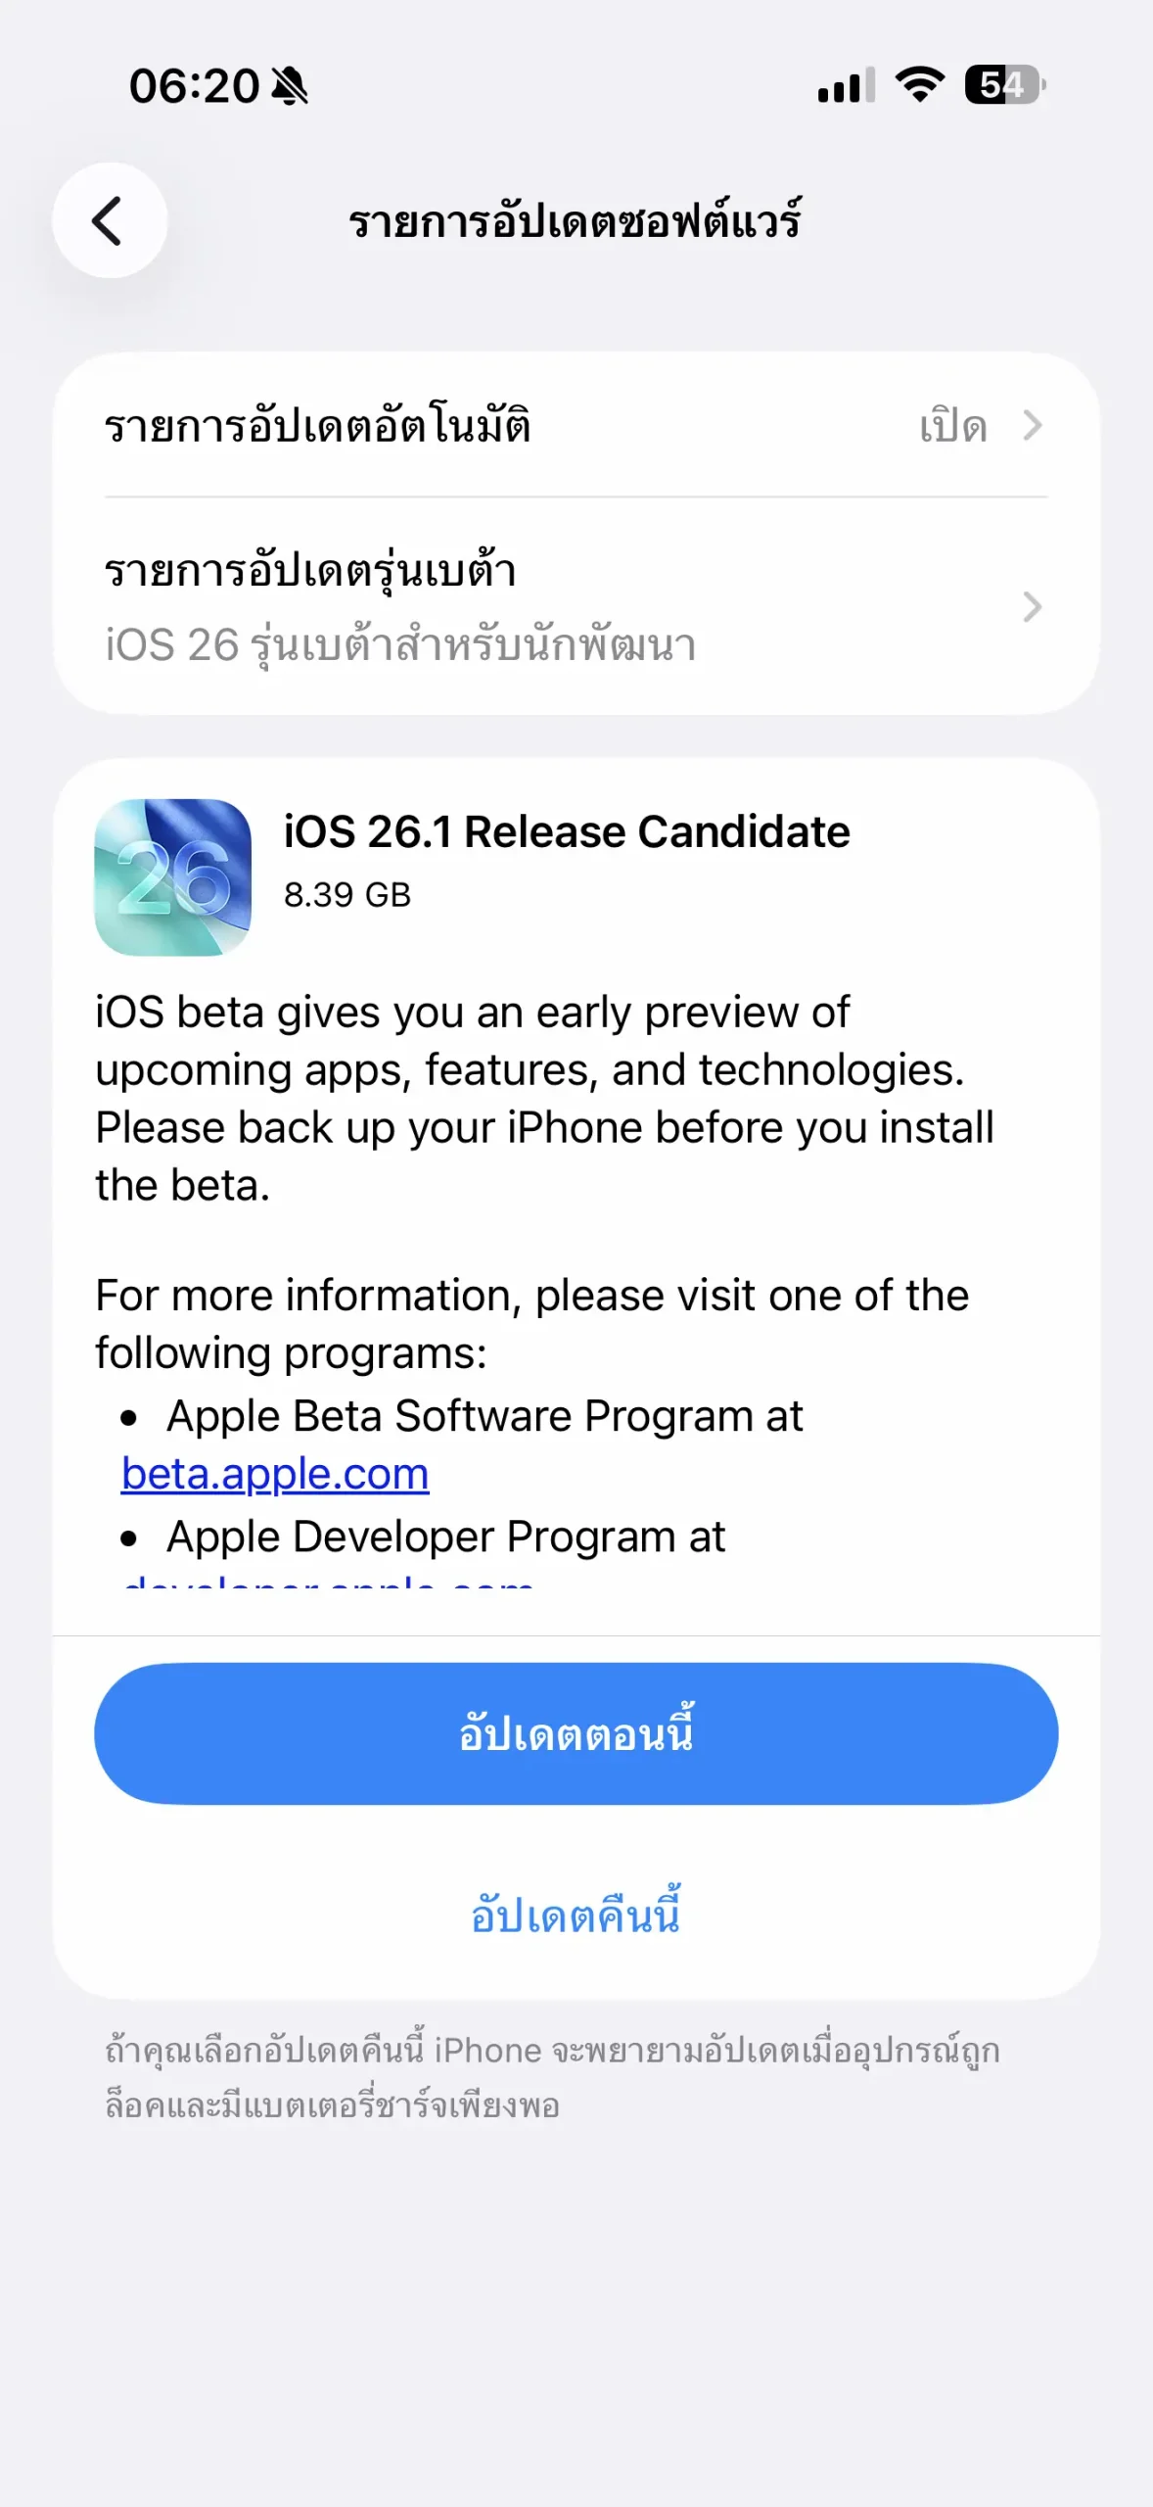Tap the iOS 26 update icon

[x=172, y=876]
